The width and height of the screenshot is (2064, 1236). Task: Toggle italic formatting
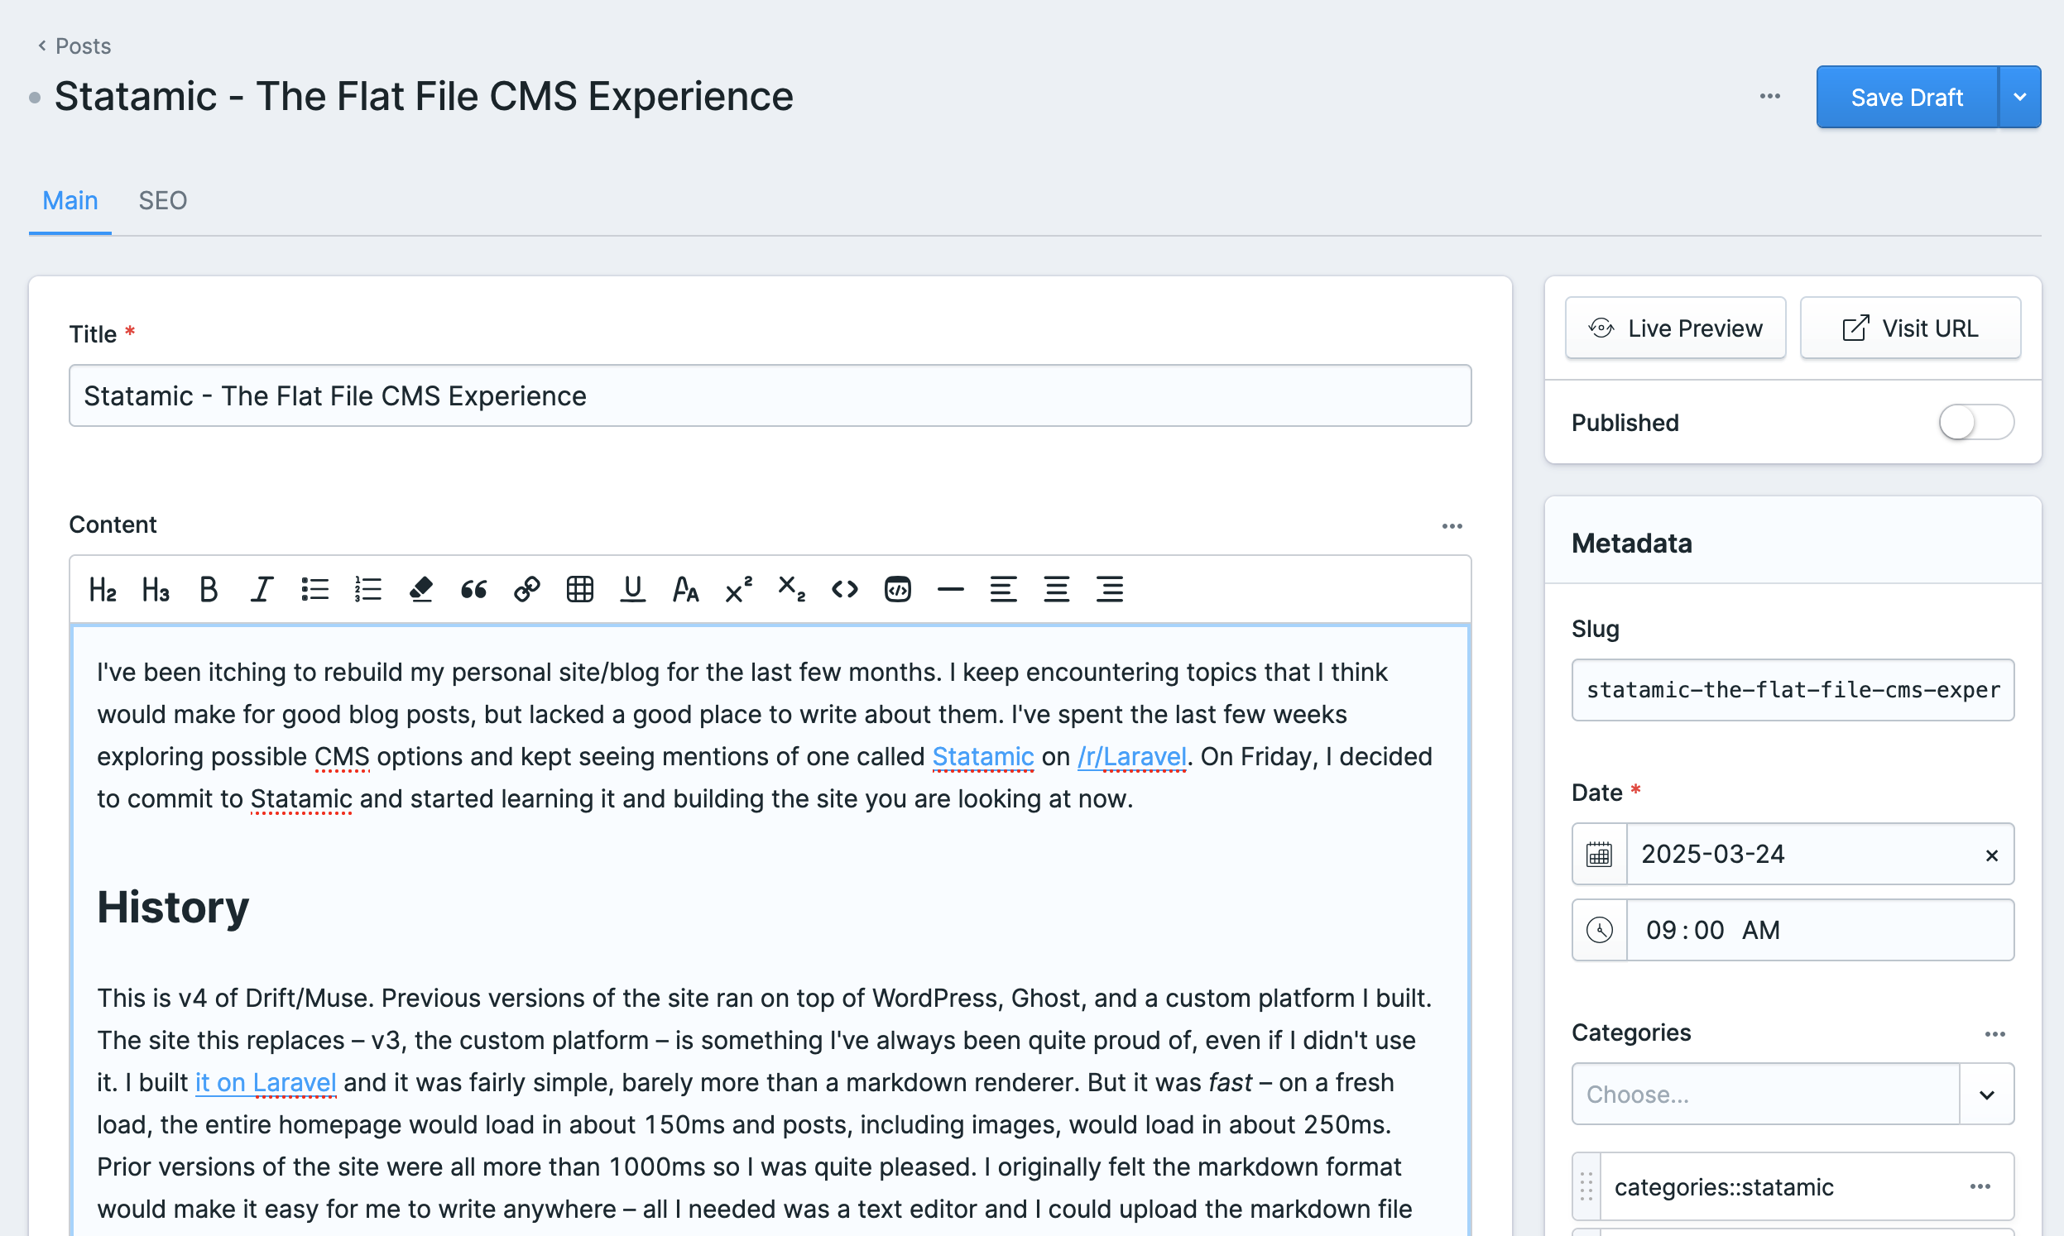(262, 590)
